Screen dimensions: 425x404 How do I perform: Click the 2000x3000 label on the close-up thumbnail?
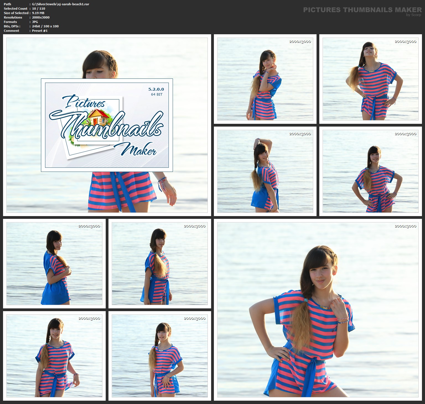point(405,226)
